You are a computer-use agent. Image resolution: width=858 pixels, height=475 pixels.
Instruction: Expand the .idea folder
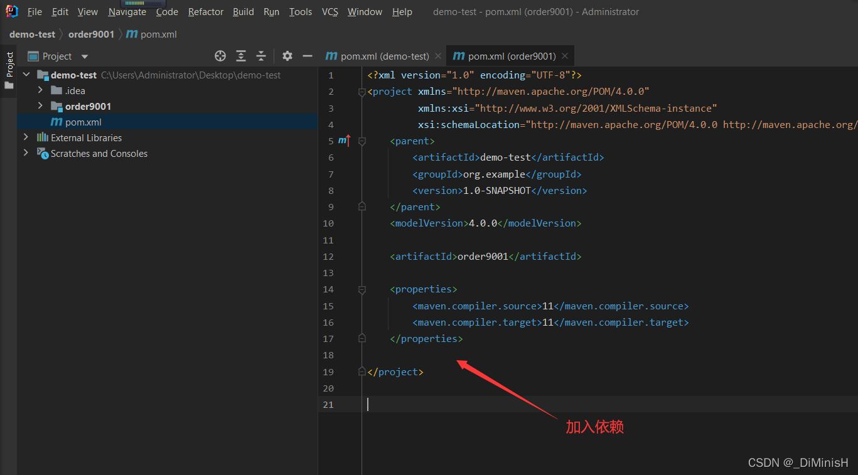40,90
